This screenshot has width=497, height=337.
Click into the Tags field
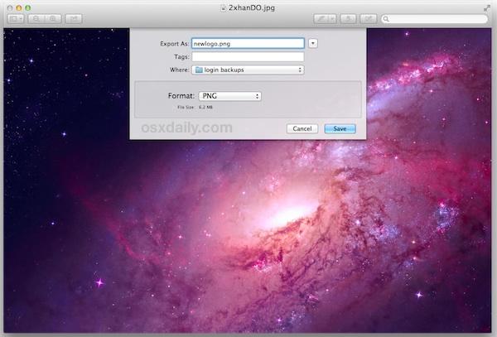tap(248, 56)
